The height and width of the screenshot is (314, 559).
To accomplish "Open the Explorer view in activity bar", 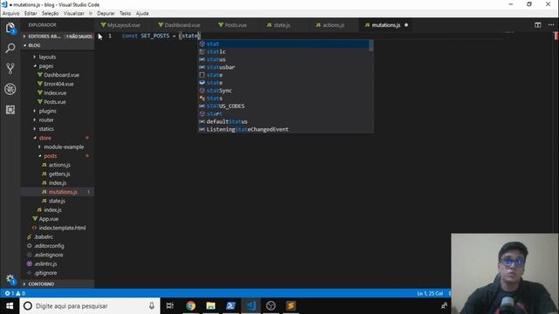I will pos(10,28).
